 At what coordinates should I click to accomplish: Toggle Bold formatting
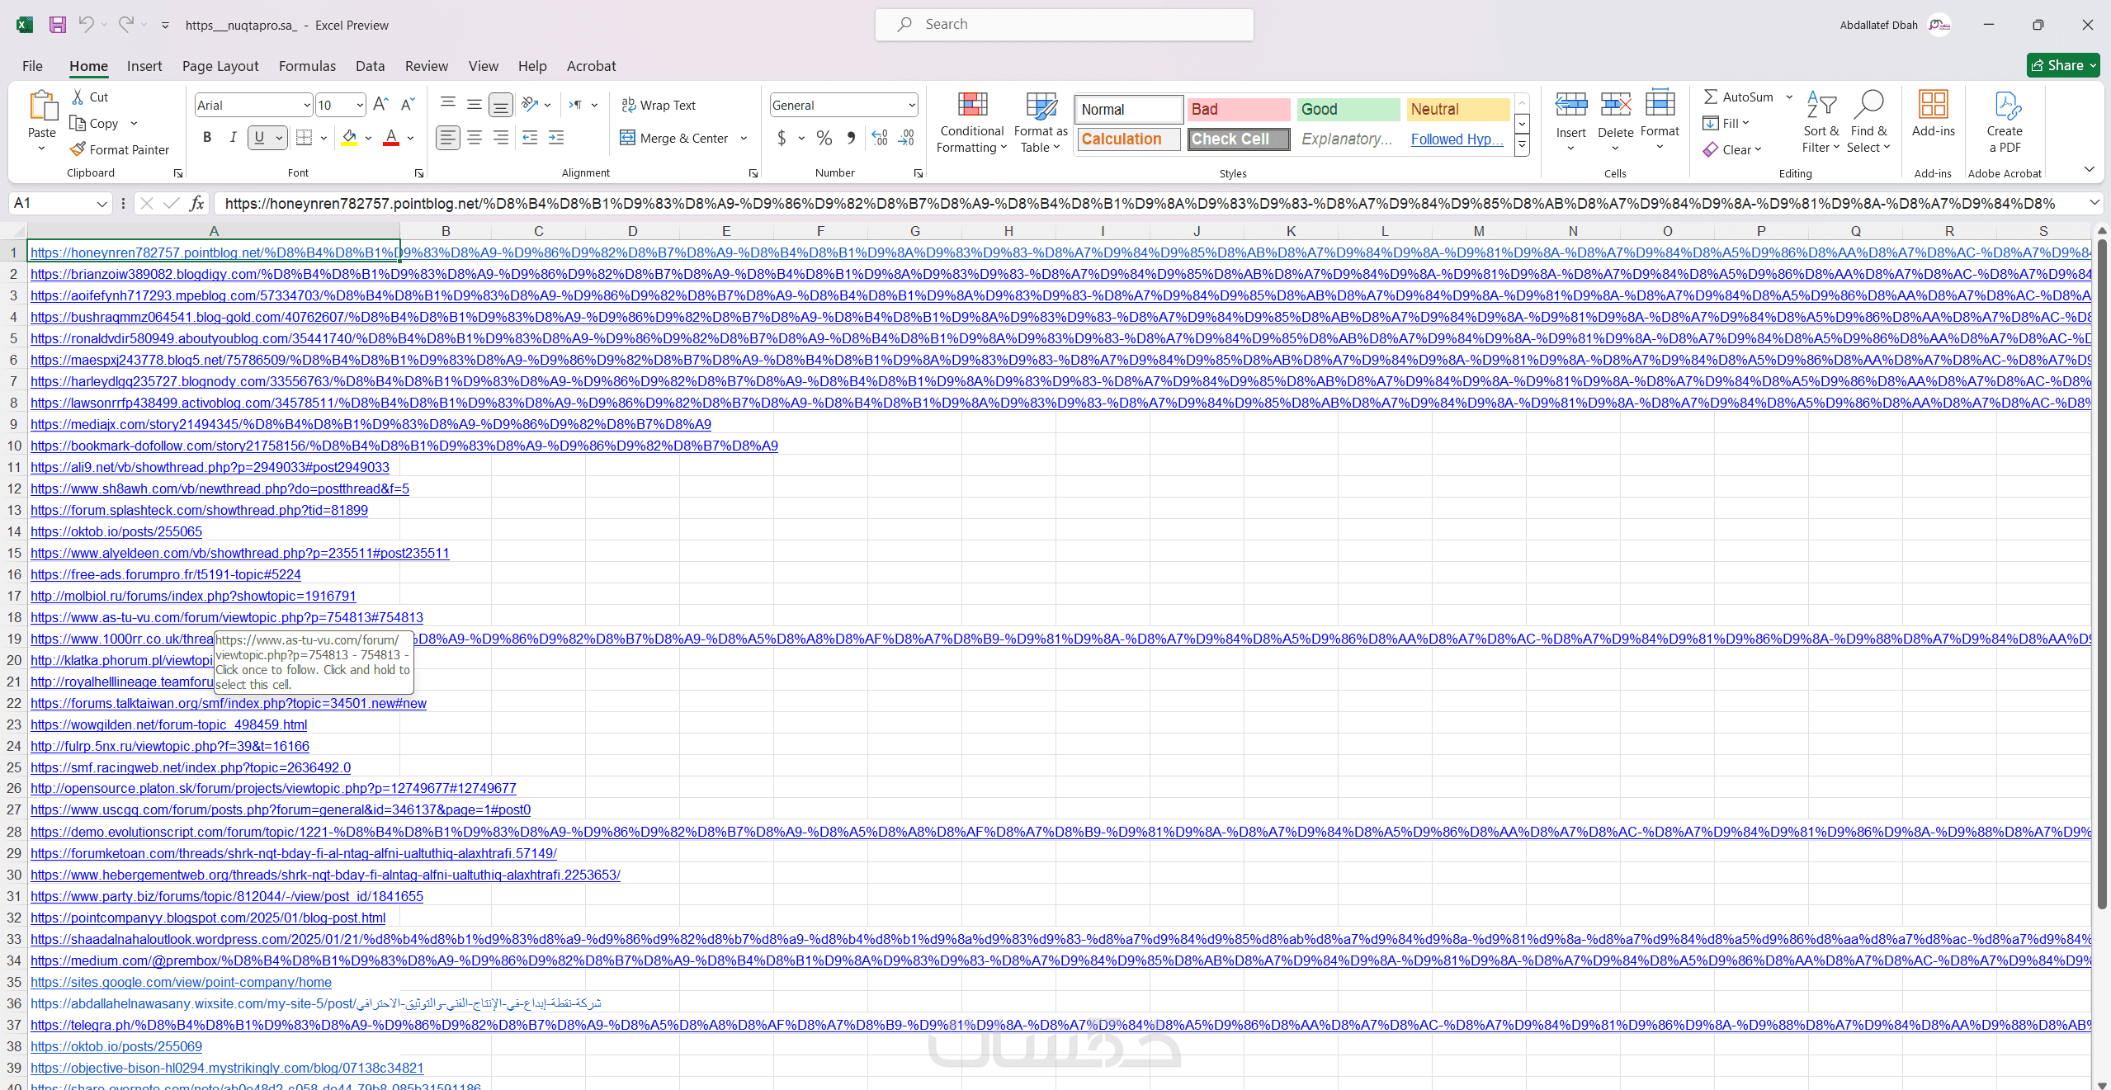pyautogui.click(x=207, y=138)
